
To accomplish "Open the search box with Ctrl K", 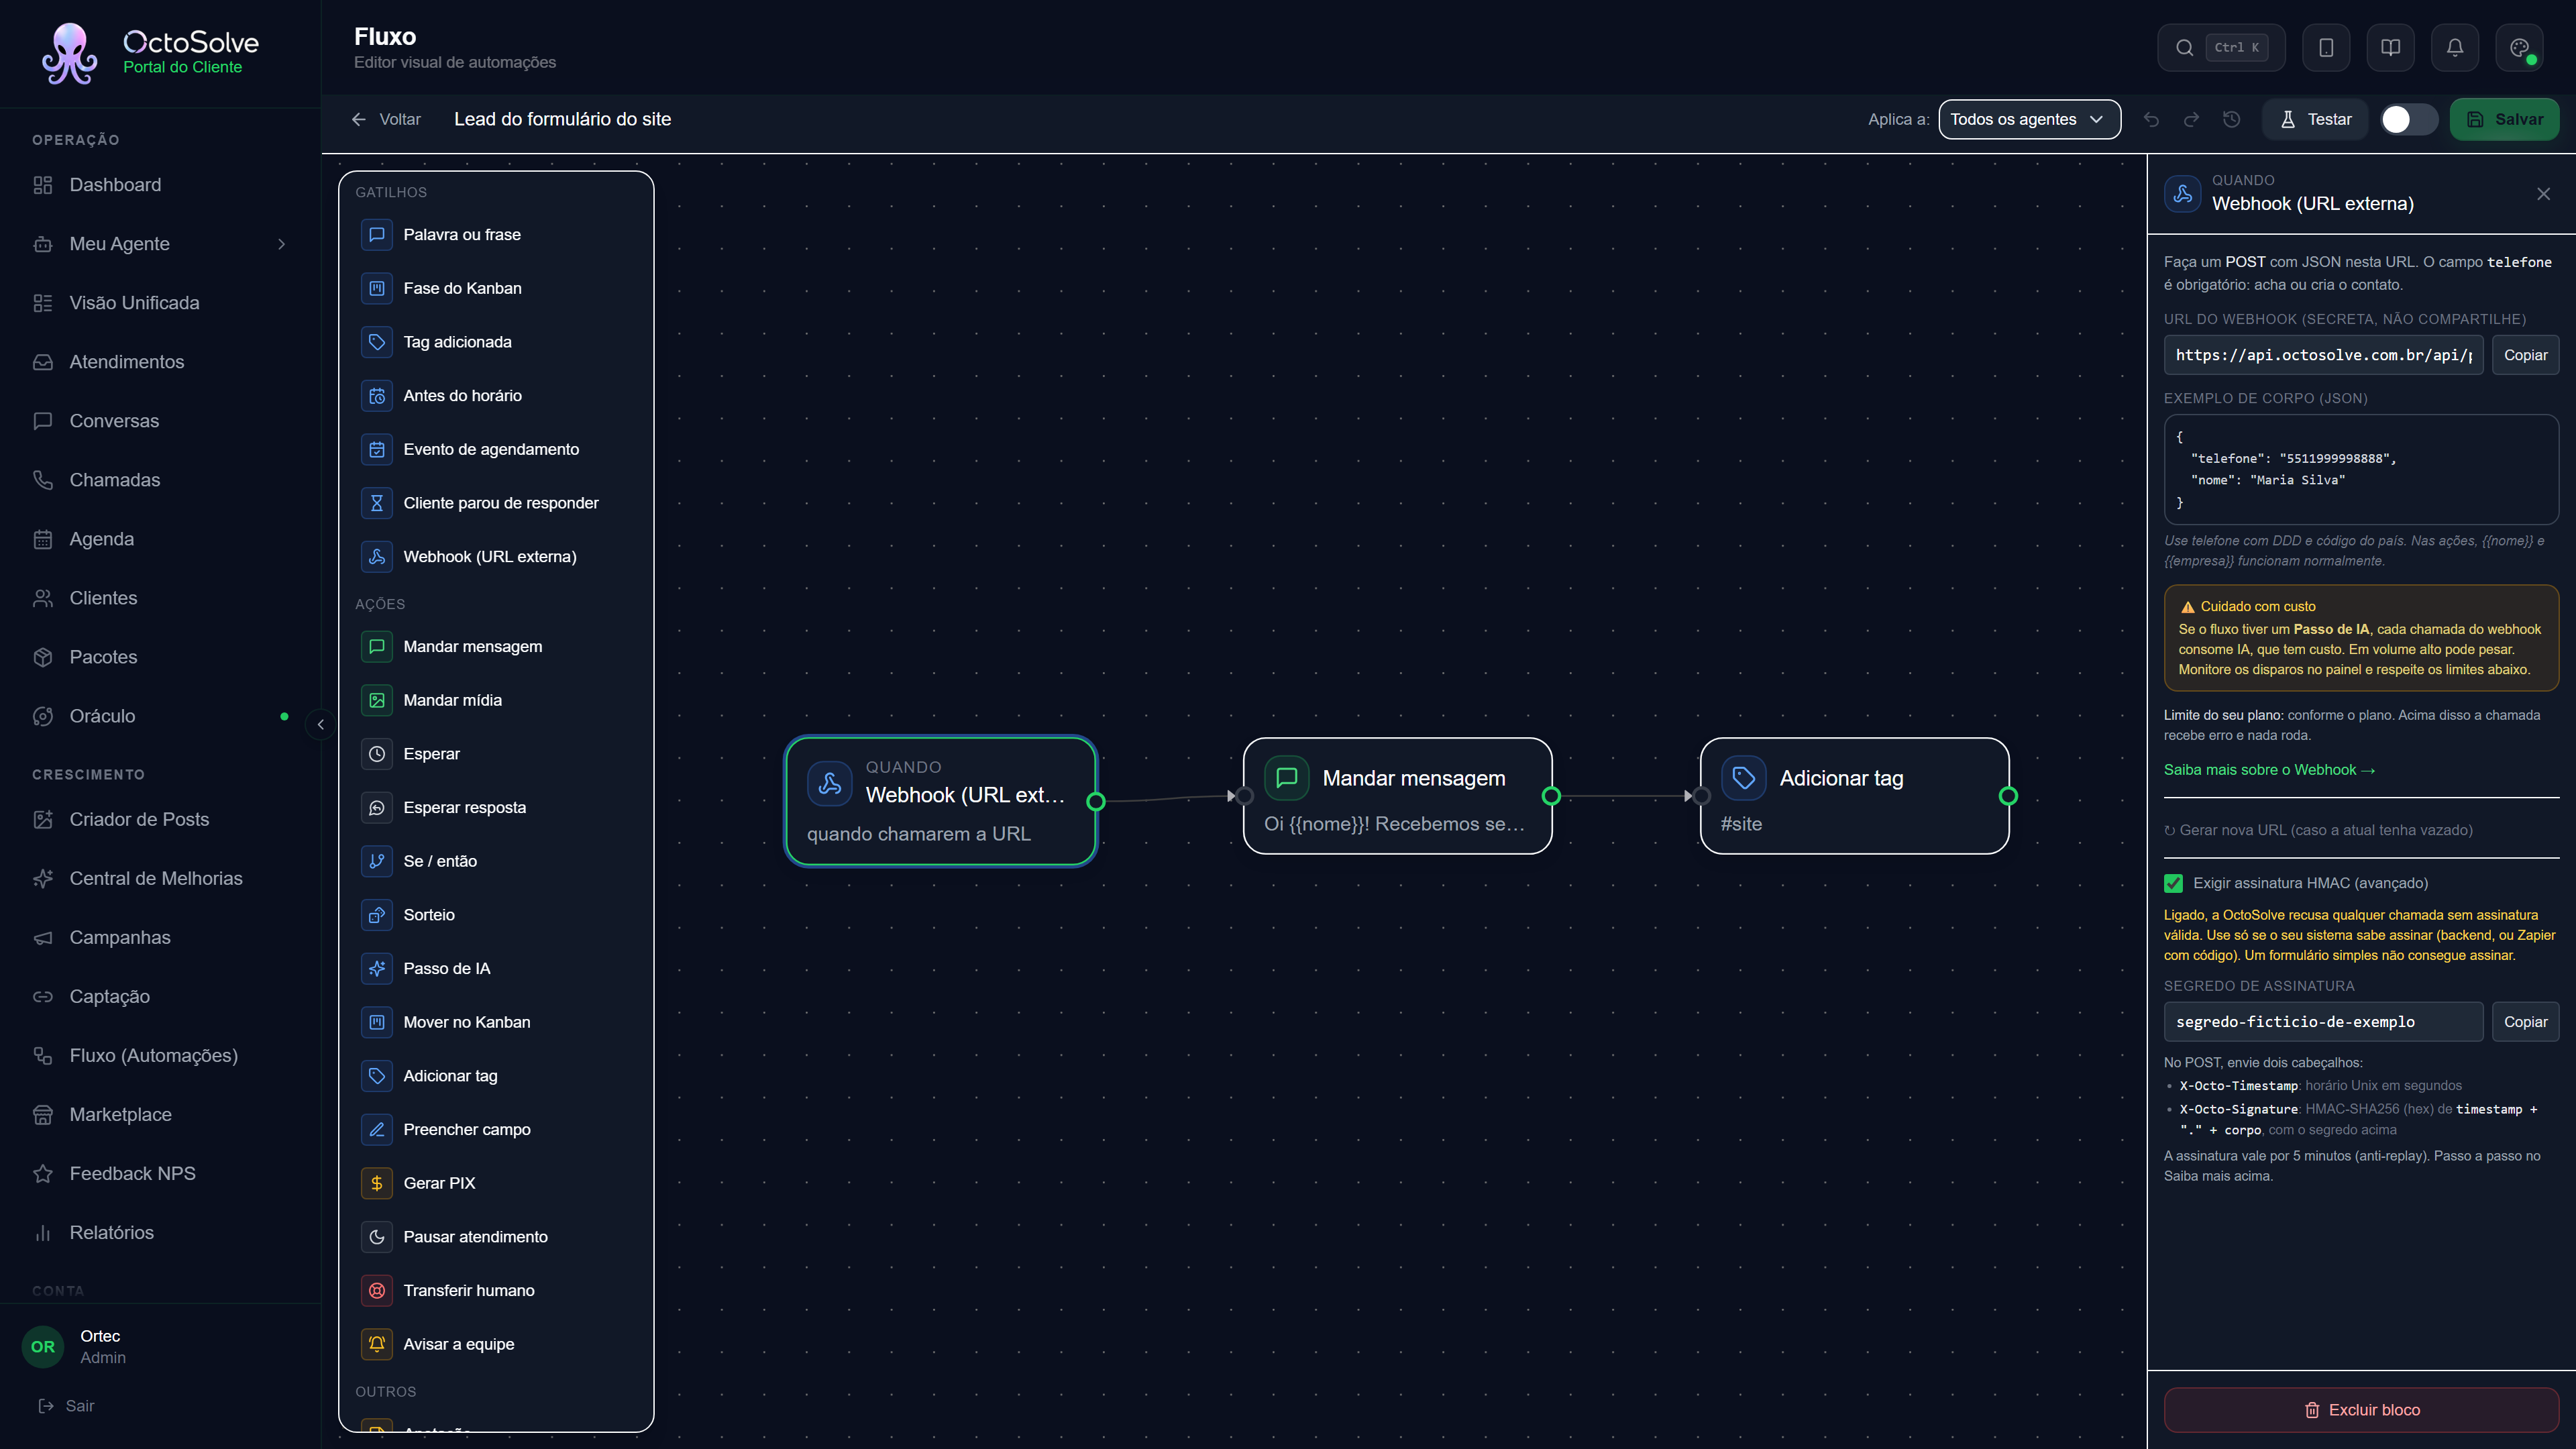I will click(2220, 47).
